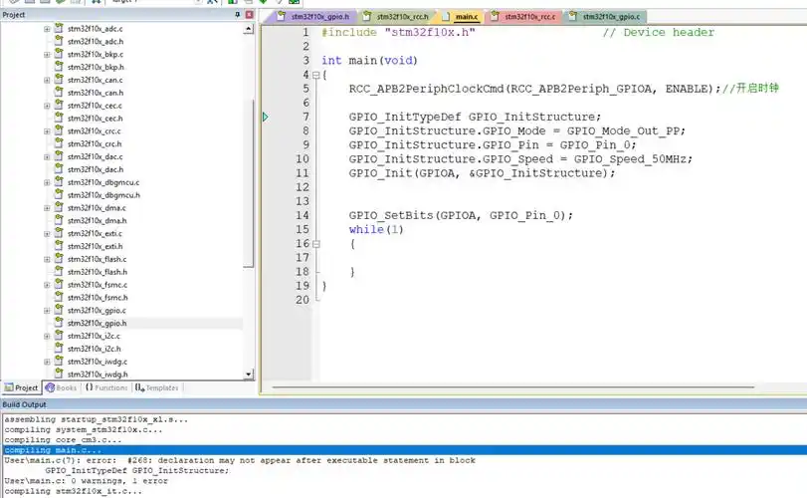The width and height of the screenshot is (807, 498).
Task: Expand the stm32f10x_i2c.c tree node
Action: (x=47, y=337)
